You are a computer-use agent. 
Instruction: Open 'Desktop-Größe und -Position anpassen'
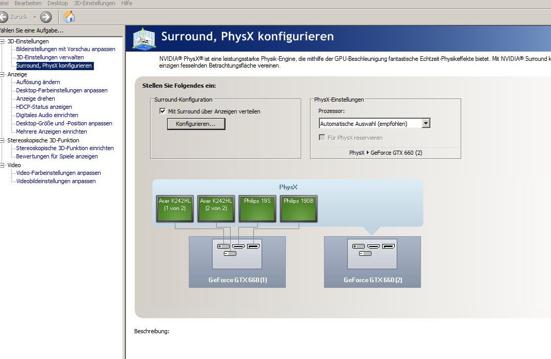(x=64, y=123)
